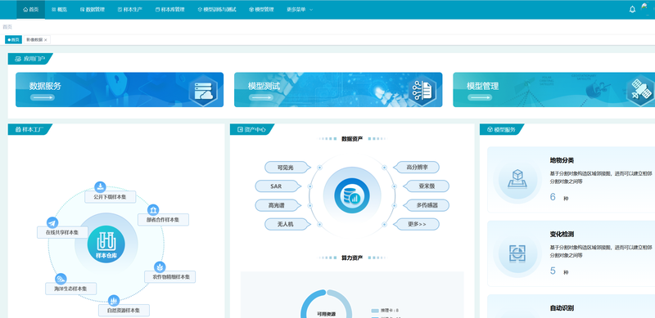Click the 应用门户 section header

pyautogui.click(x=30, y=59)
